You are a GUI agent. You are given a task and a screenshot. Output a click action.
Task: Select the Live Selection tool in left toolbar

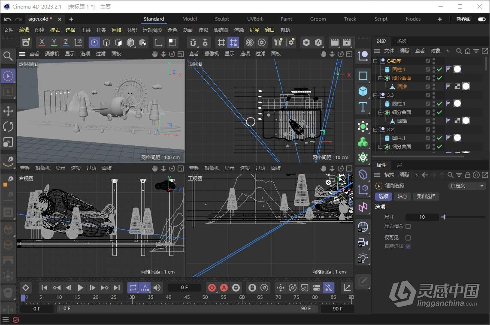point(8,75)
